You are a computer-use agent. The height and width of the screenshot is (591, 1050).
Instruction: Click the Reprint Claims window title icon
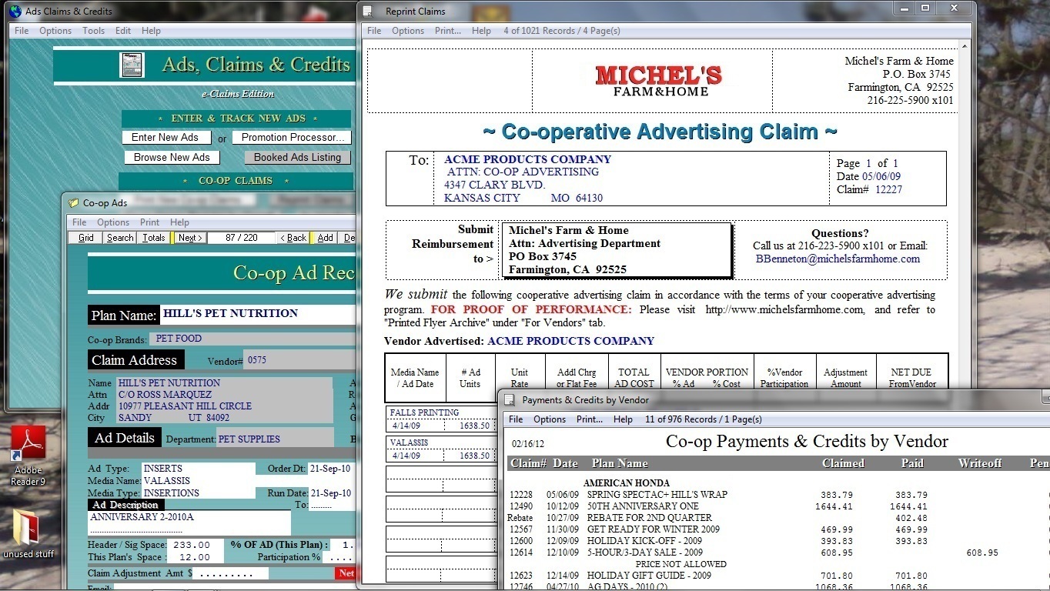pyautogui.click(x=368, y=12)
